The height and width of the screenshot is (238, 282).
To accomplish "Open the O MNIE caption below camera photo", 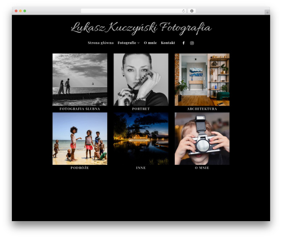I will [x=202, y=168].
